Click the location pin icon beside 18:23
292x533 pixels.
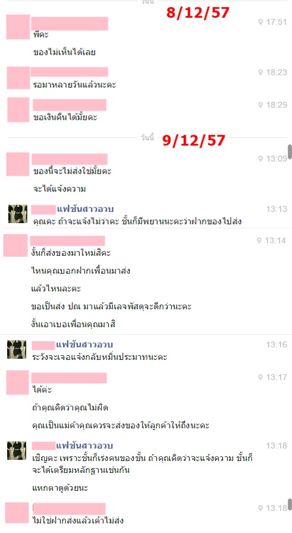(x=260, y=73)
